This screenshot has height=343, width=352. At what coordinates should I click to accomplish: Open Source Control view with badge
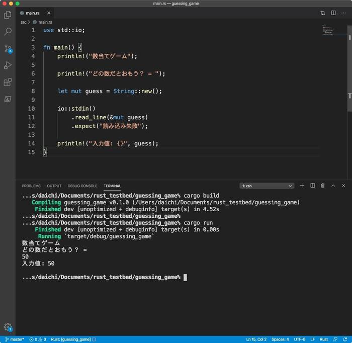(x=8, y=48)
